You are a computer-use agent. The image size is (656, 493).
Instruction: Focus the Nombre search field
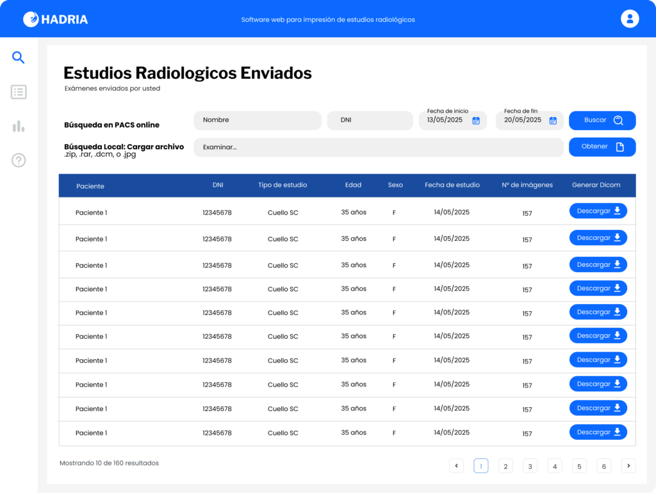tap(258, 120)
